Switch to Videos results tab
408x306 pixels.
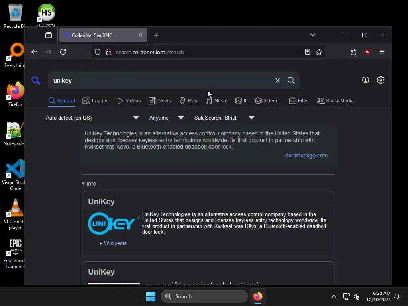129,101
